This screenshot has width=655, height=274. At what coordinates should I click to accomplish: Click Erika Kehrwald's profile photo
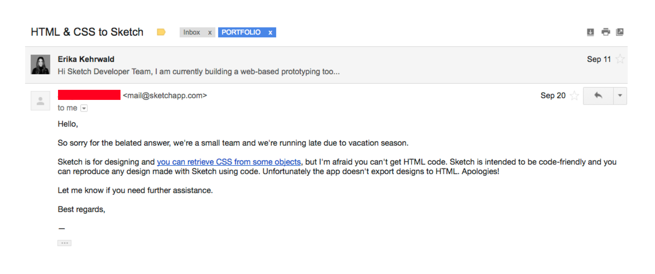pyautogui.click(x=40, y=64)
